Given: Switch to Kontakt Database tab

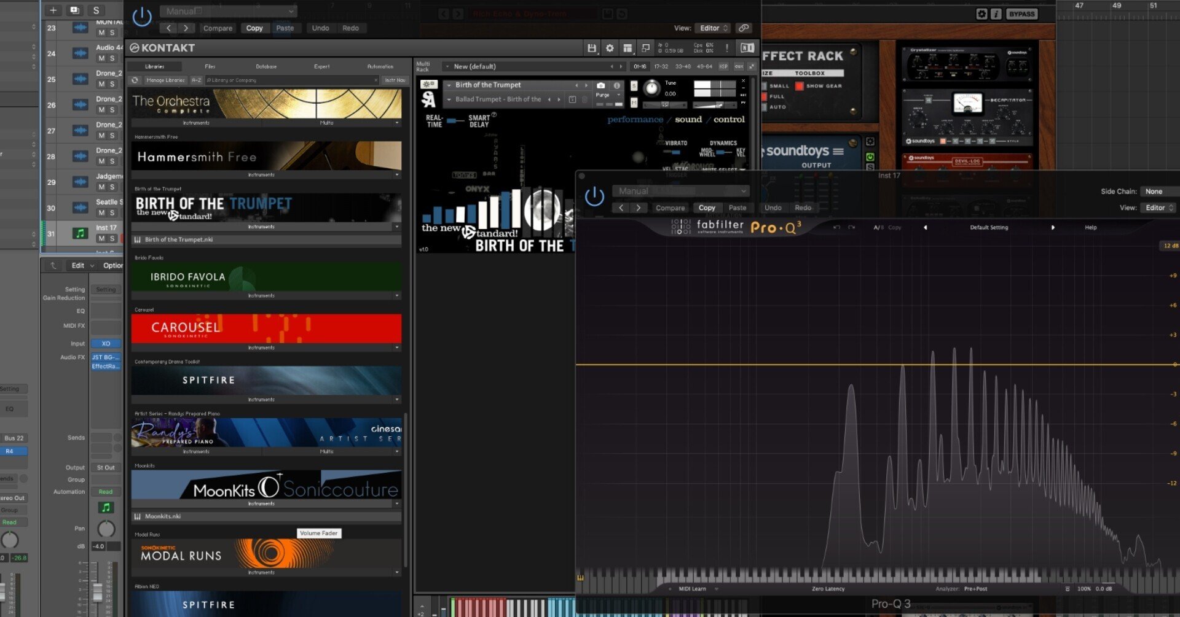Looking at the screenshot, I should (x=266, y=66).
